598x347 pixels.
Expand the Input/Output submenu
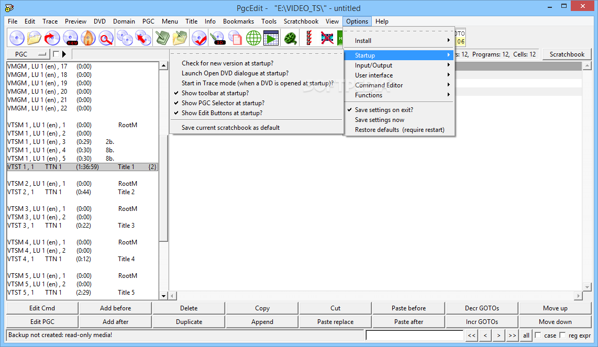click(x=400, y=65)
